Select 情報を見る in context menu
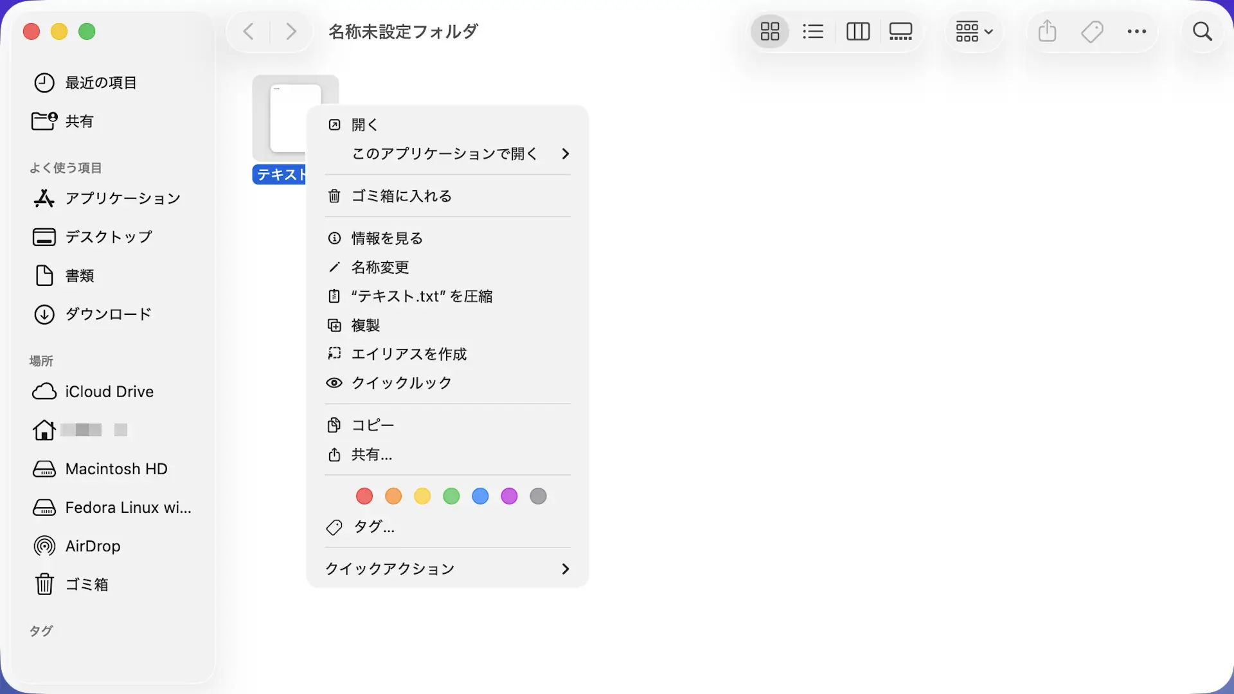Screen dimensions: 1234x694 click(386, 238)
